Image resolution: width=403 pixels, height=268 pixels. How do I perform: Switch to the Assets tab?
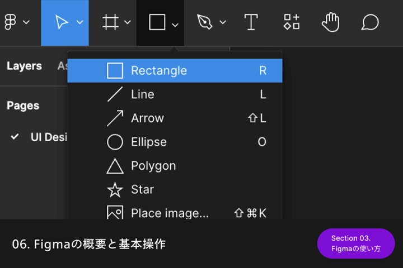(63, 66)
